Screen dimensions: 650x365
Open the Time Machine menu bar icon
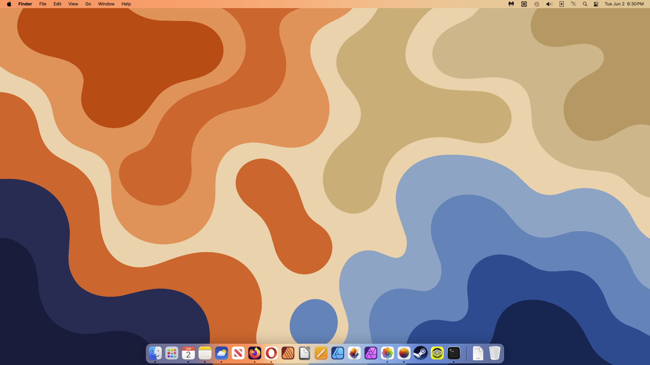[537, 4]
